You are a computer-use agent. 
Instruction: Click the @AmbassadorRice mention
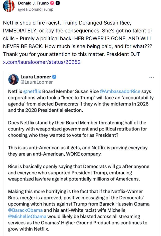[120, 91]
